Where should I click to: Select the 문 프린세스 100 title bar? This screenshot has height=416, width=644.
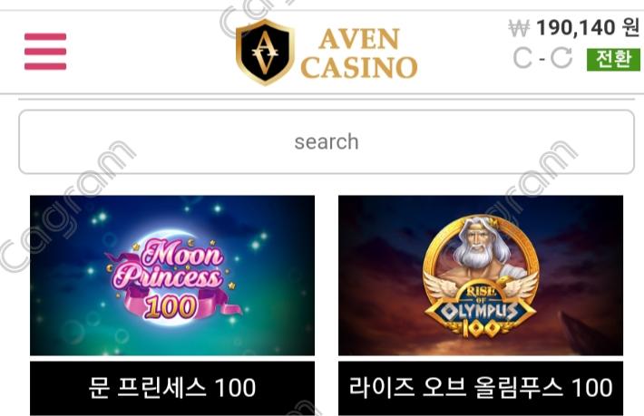tap(172, 388)
